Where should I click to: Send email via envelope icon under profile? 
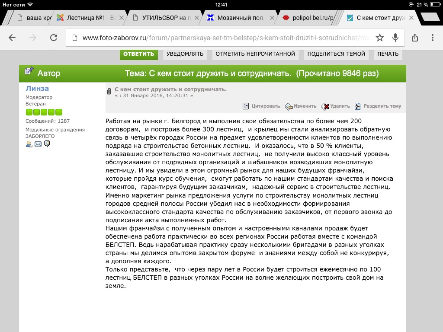(38, 144)
